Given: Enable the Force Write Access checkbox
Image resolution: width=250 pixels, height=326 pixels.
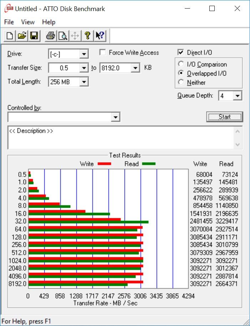Looking at the screenshot, I should click(x=102, y=52).
